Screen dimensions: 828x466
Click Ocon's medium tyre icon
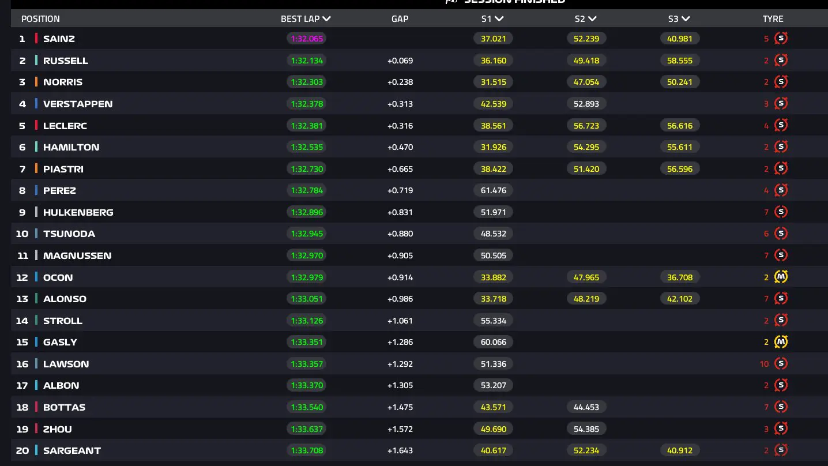pyautogui.click(x=781, y=277)
